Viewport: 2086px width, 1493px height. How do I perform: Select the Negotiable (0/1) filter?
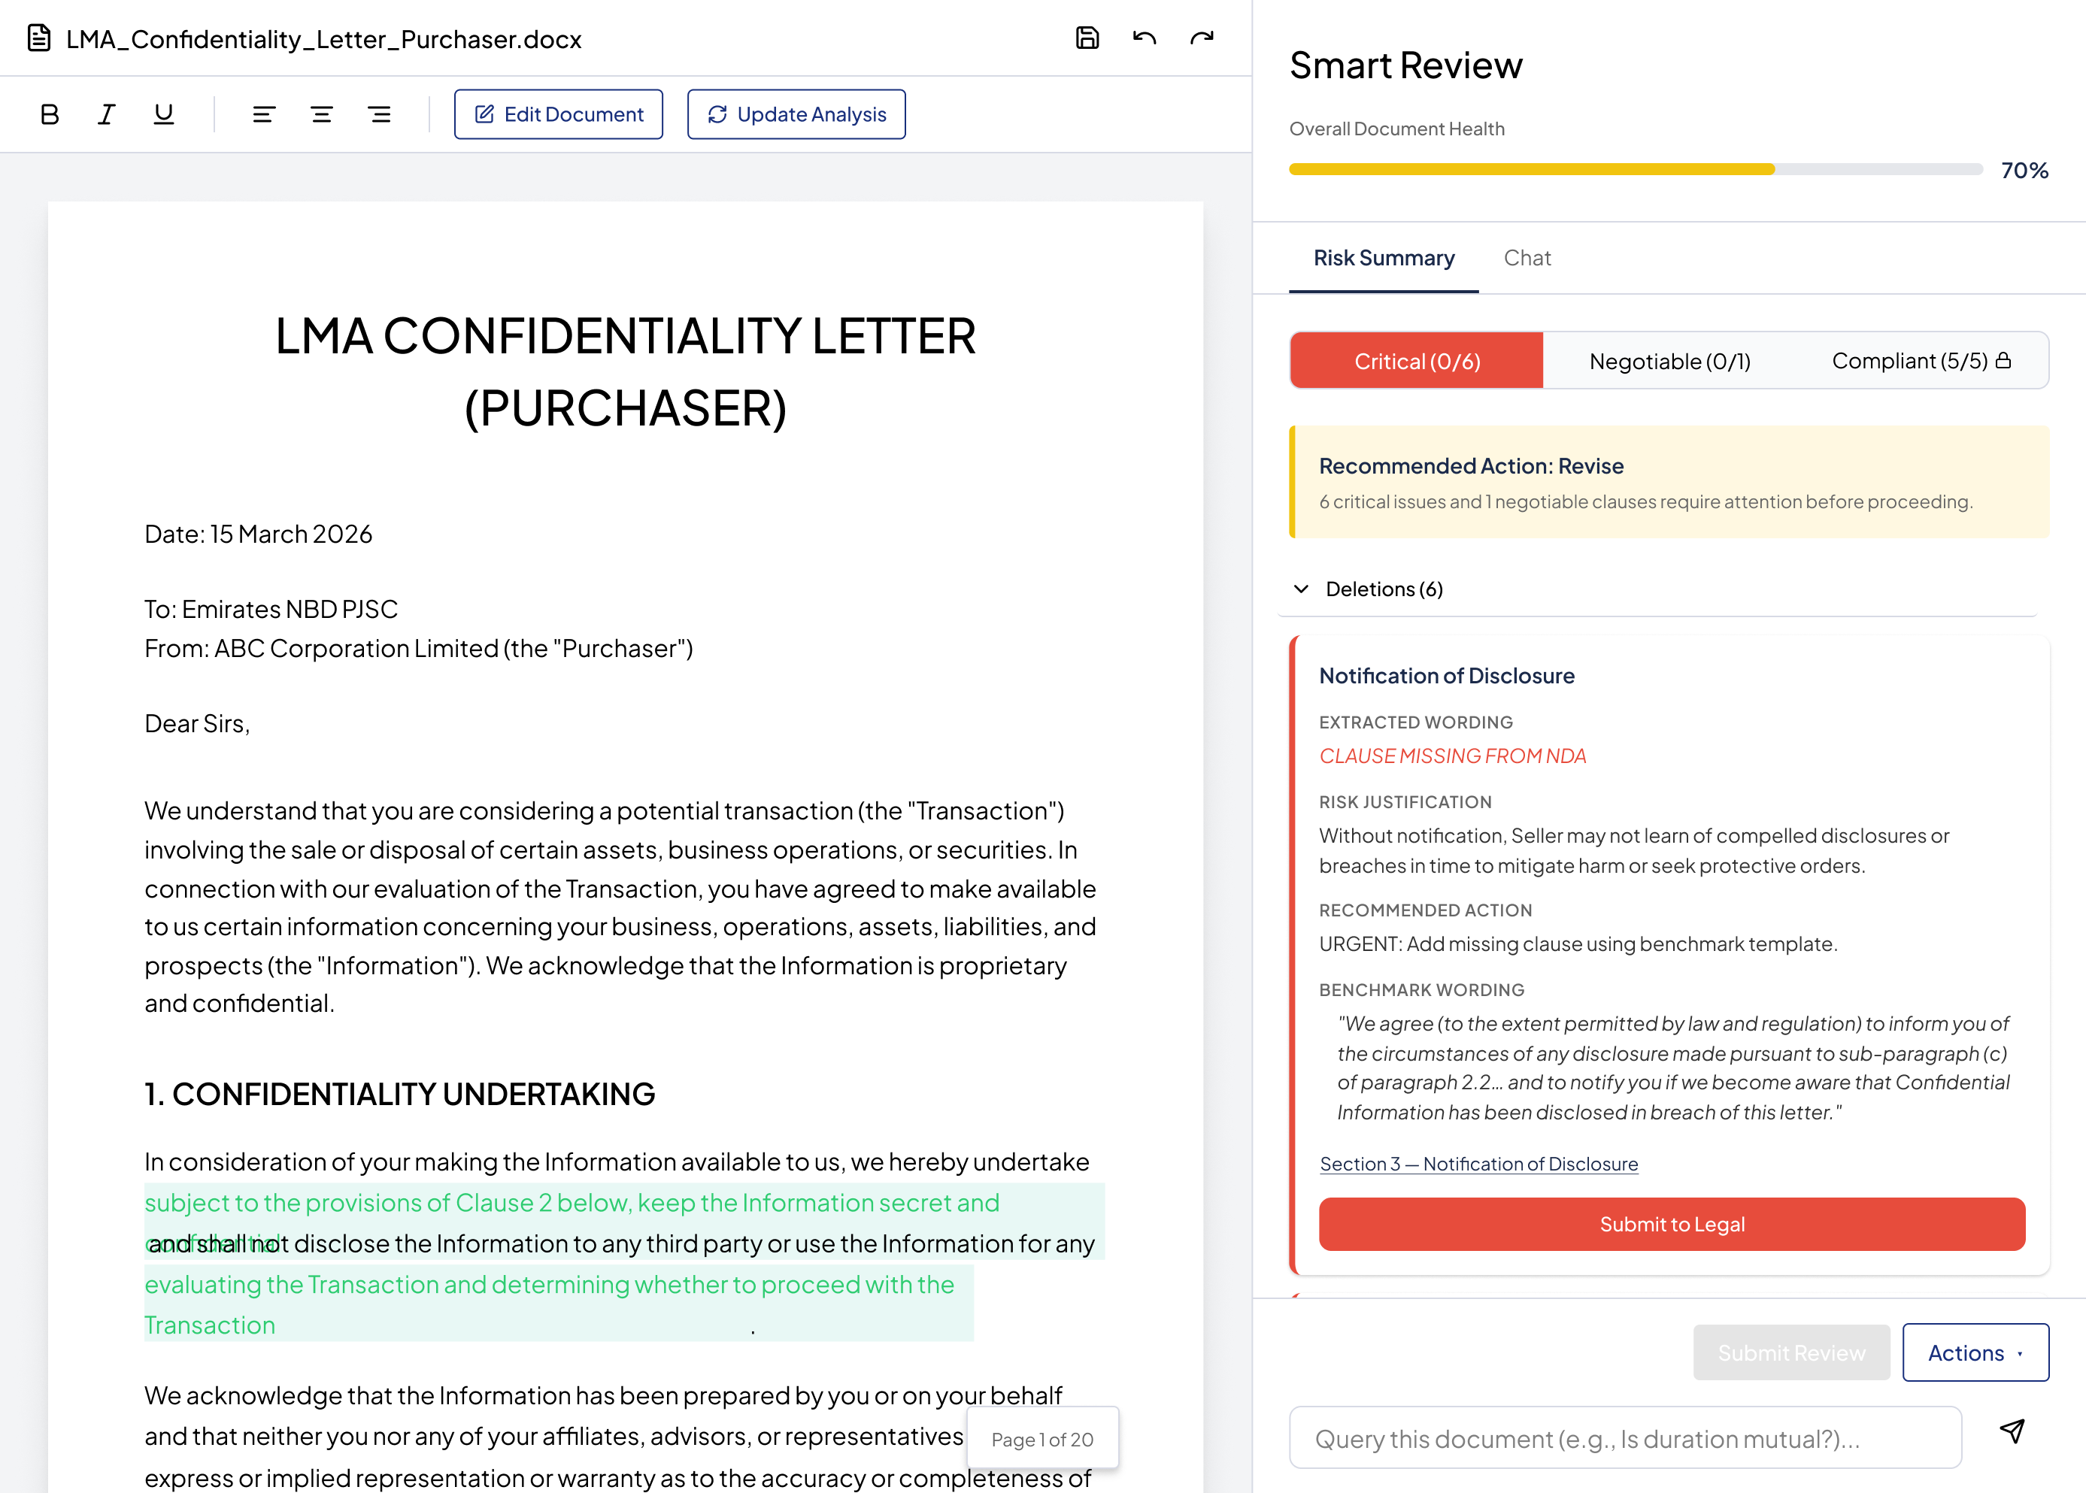tap(1669, 362)
